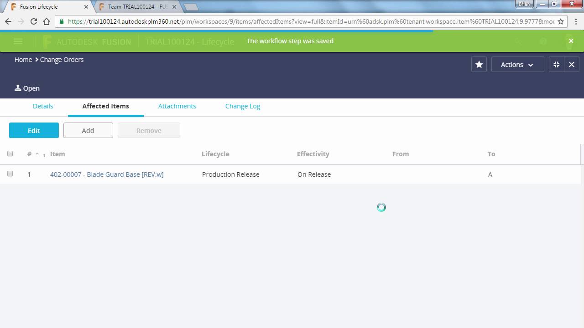Bookmark page via address bar star
Image resolution: width=584 pixels, height=328 pixels.
pyautogui.click(x=561, y=21)
